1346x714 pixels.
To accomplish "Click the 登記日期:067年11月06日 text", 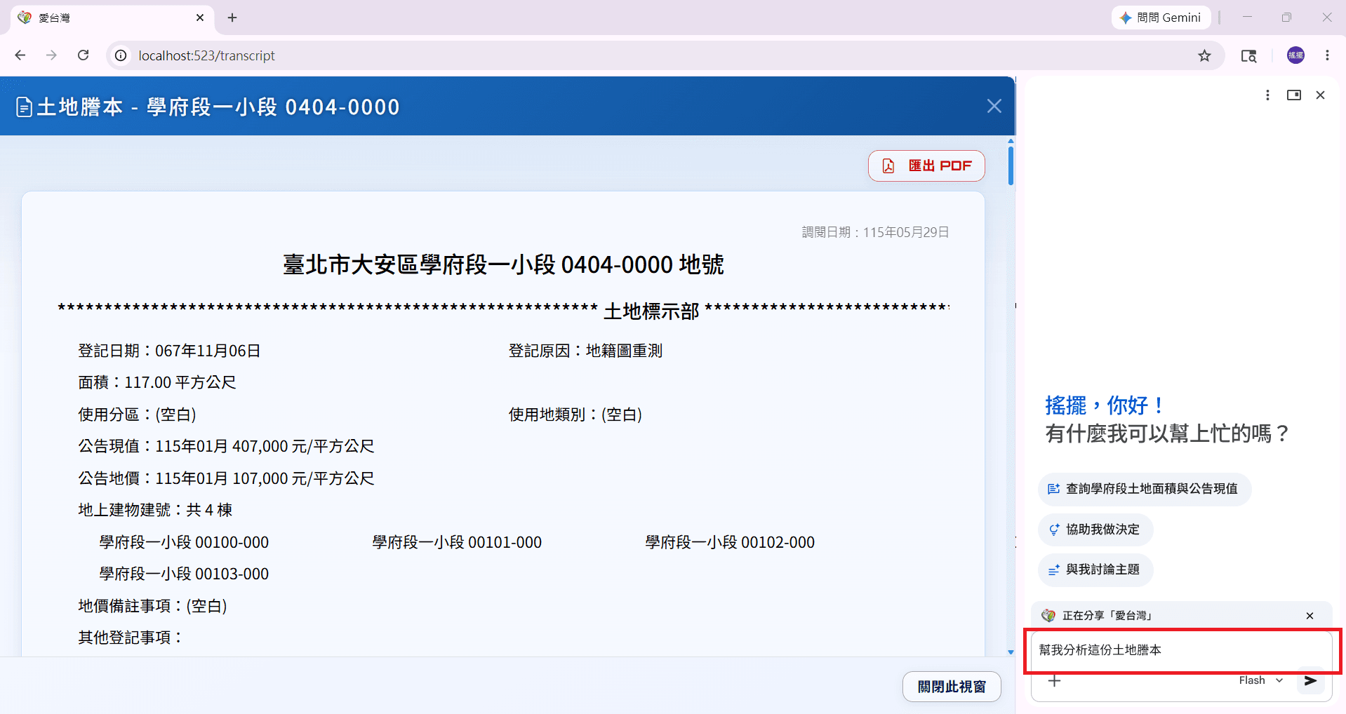I will coord(169,351).
